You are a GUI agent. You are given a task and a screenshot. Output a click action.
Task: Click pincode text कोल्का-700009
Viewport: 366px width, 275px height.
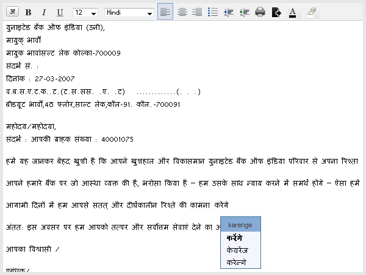(96, 53)
